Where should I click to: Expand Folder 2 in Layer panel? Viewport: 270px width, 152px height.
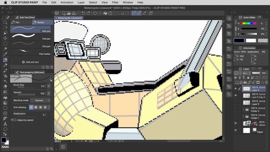(243, 110)
